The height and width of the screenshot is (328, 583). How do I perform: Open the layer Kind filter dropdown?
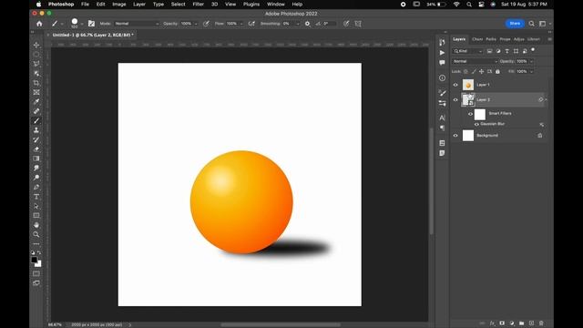pos(467,51)
